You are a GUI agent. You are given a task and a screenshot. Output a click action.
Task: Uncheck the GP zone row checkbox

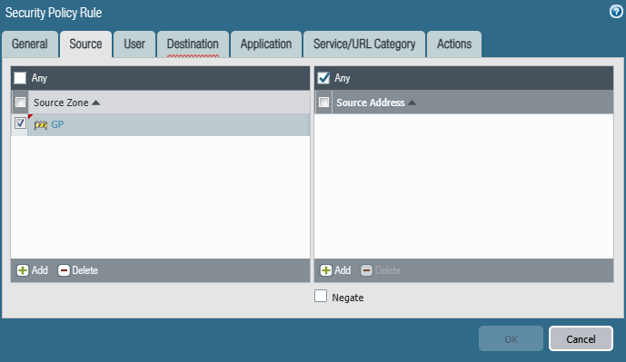coord(20,123)
